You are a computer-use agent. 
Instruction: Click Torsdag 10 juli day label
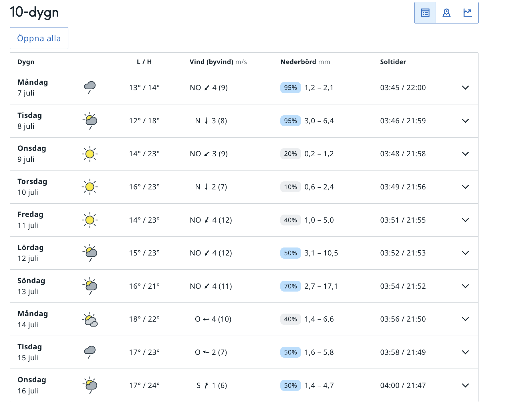tap(32, 187)
